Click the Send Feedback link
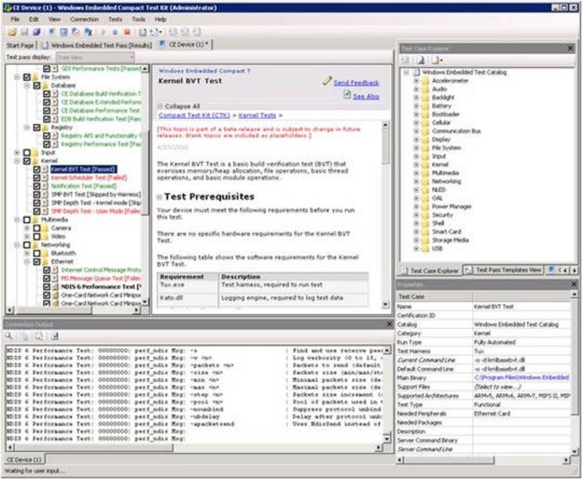The height and width of the screenshot is (479, 582). 356,82
